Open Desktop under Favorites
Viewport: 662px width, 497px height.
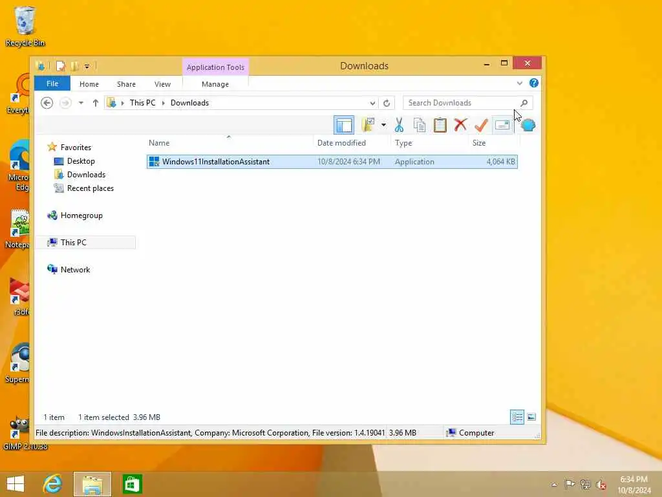pyautogui.click(x=81, y=161)
